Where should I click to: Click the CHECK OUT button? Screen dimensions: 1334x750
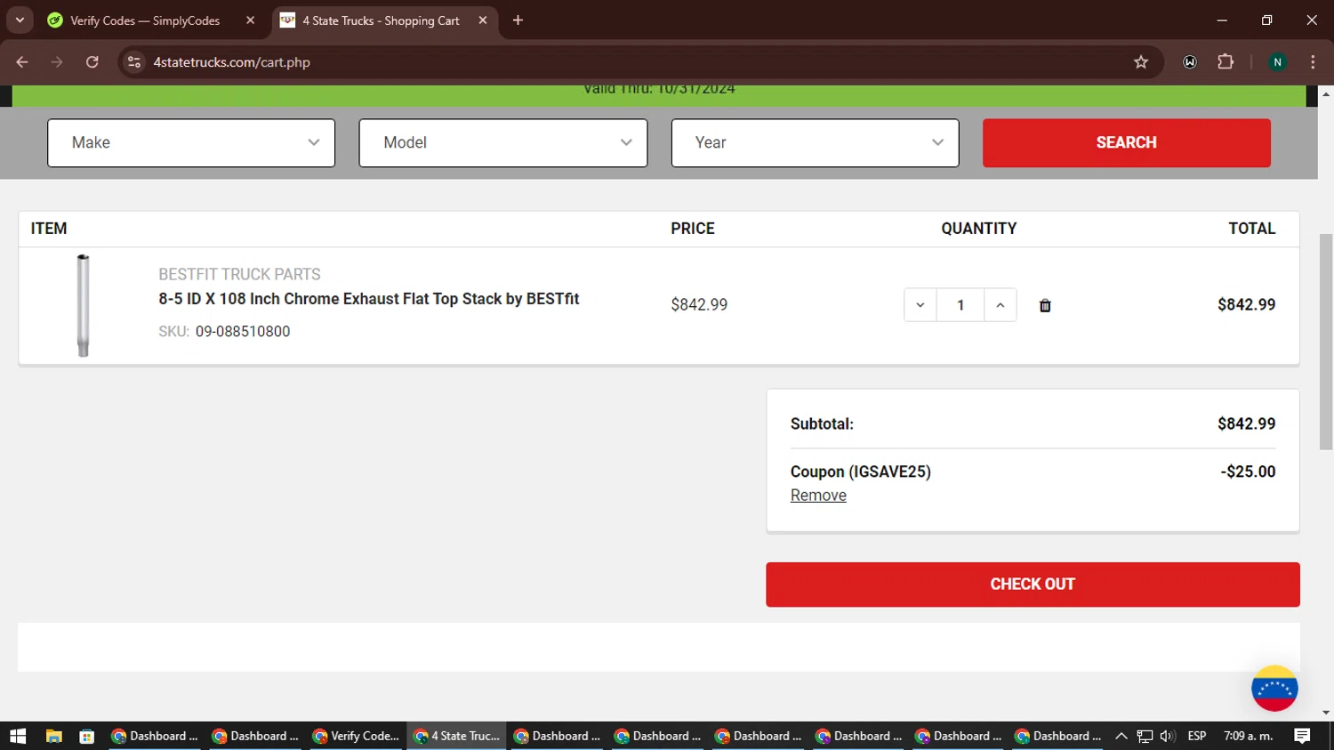click(x=1033, y=585)
